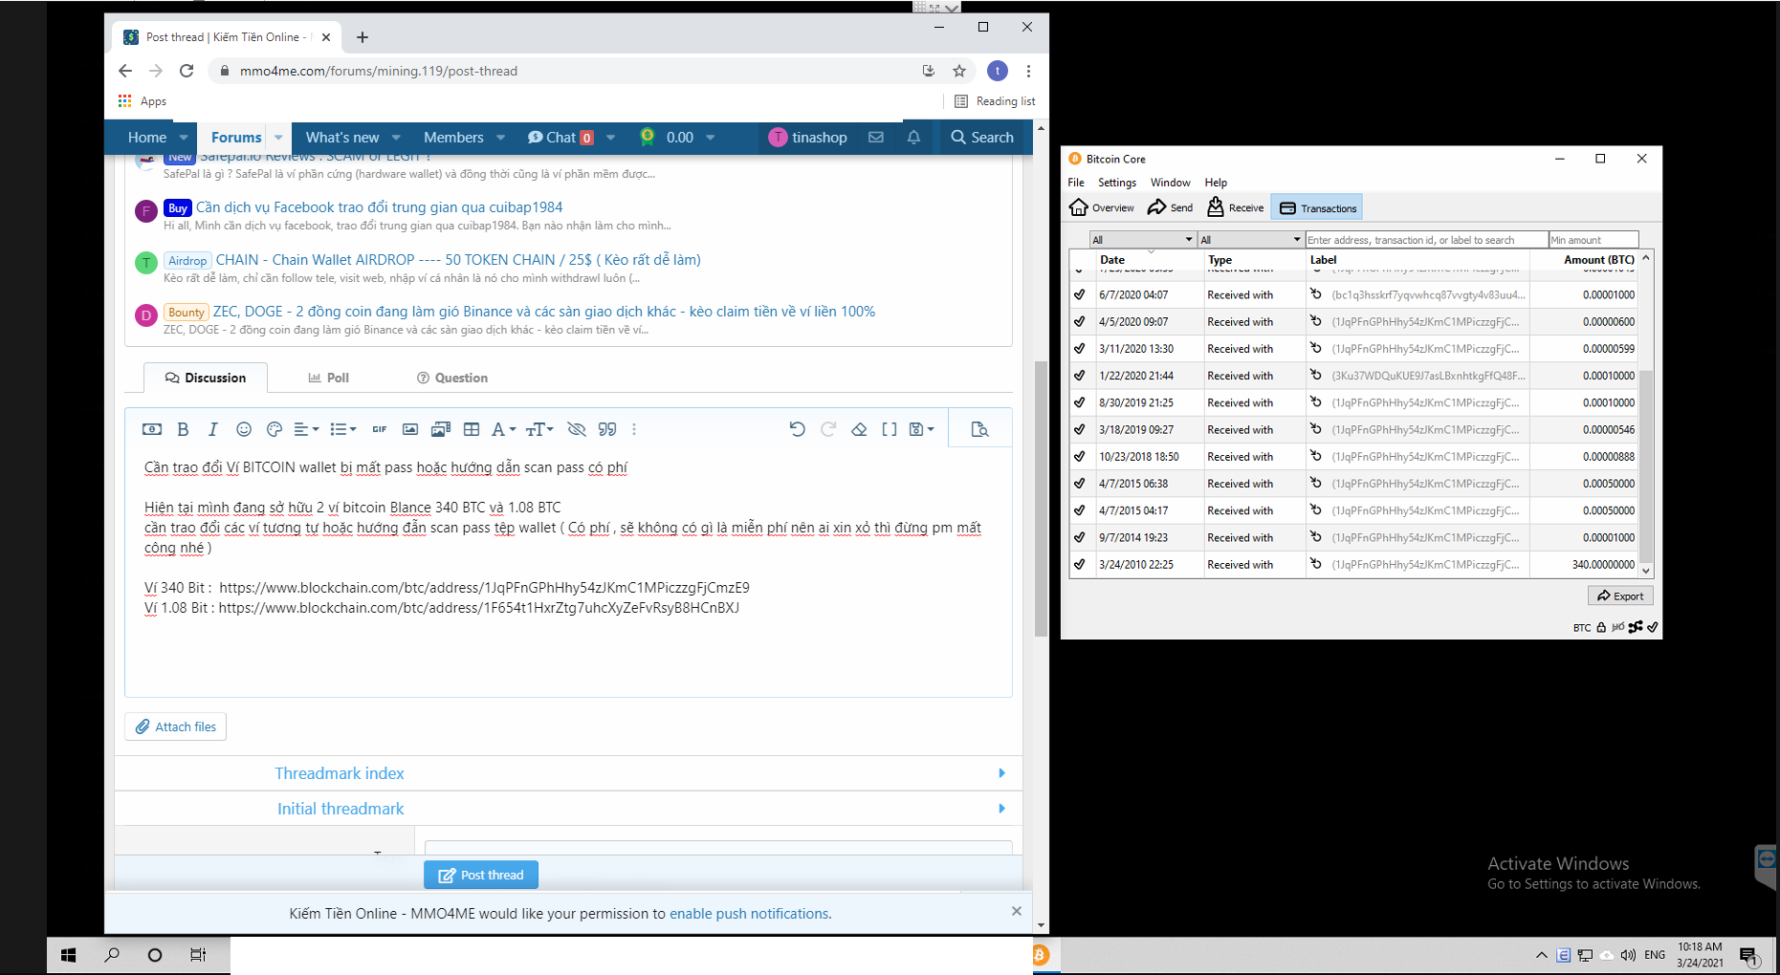Viewport: 1780px width, 975px height.
Task: Click the money insert icon in the editor toolbar
Action: pos(152,430)
